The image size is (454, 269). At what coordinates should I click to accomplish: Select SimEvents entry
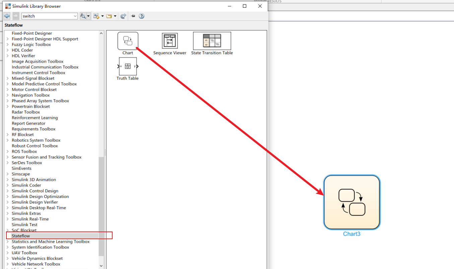point(21,168)
